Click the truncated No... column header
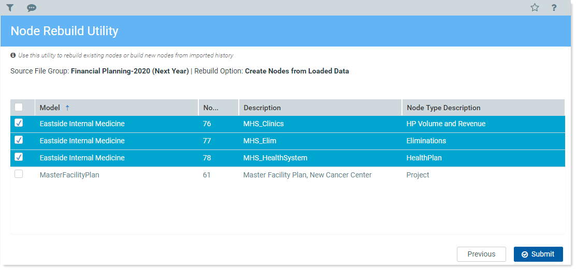The height and width of the screenshot is (270, 576). pos(211,108)
